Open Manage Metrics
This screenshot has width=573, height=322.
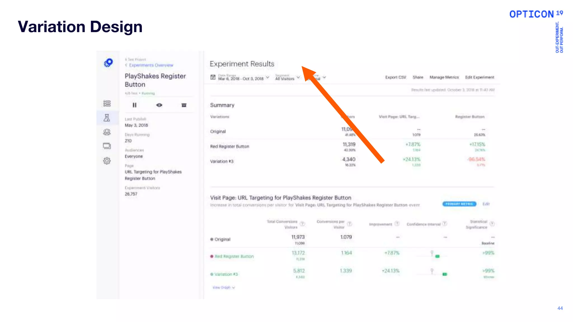click(444, 77)
